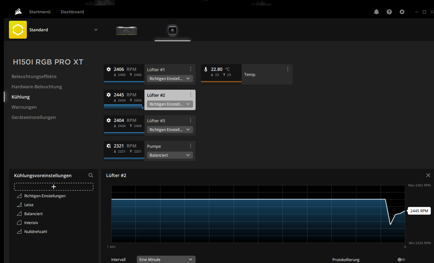Image resolution: width=434 pixels, height=263 pixels.
Task: Maximize the iCUE window
Action: point(424,12)
